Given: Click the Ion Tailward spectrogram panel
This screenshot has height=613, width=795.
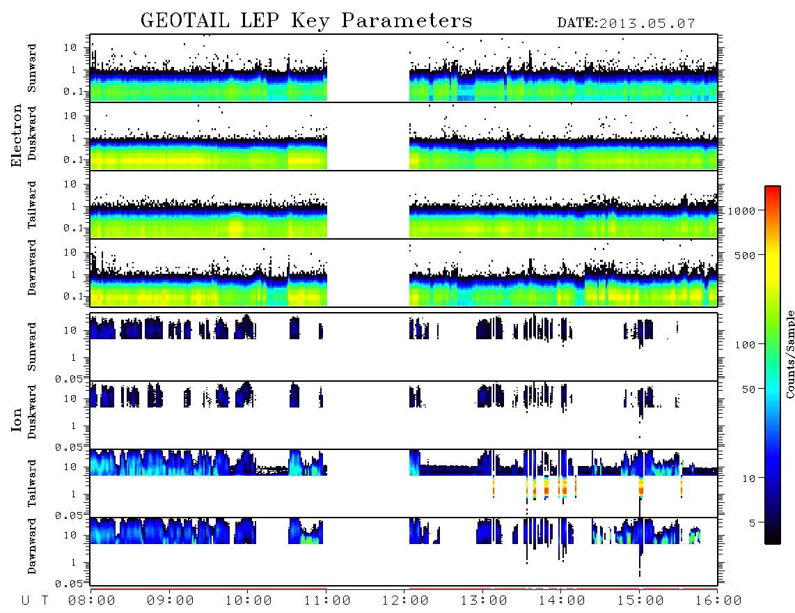Looking at the screenshot, I should coord(404,483).
